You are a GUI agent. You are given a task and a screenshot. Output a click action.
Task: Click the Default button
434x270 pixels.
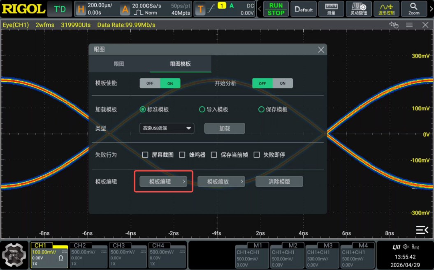tap(304, 9)
